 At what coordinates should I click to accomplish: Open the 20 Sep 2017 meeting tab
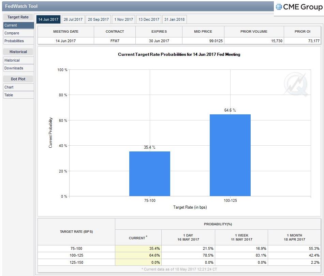click(x=98, y=19)
